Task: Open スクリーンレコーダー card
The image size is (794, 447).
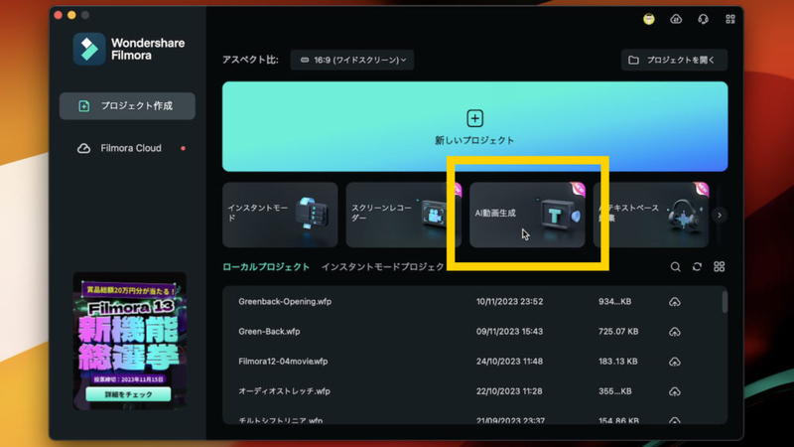Action: click(403, 215)
